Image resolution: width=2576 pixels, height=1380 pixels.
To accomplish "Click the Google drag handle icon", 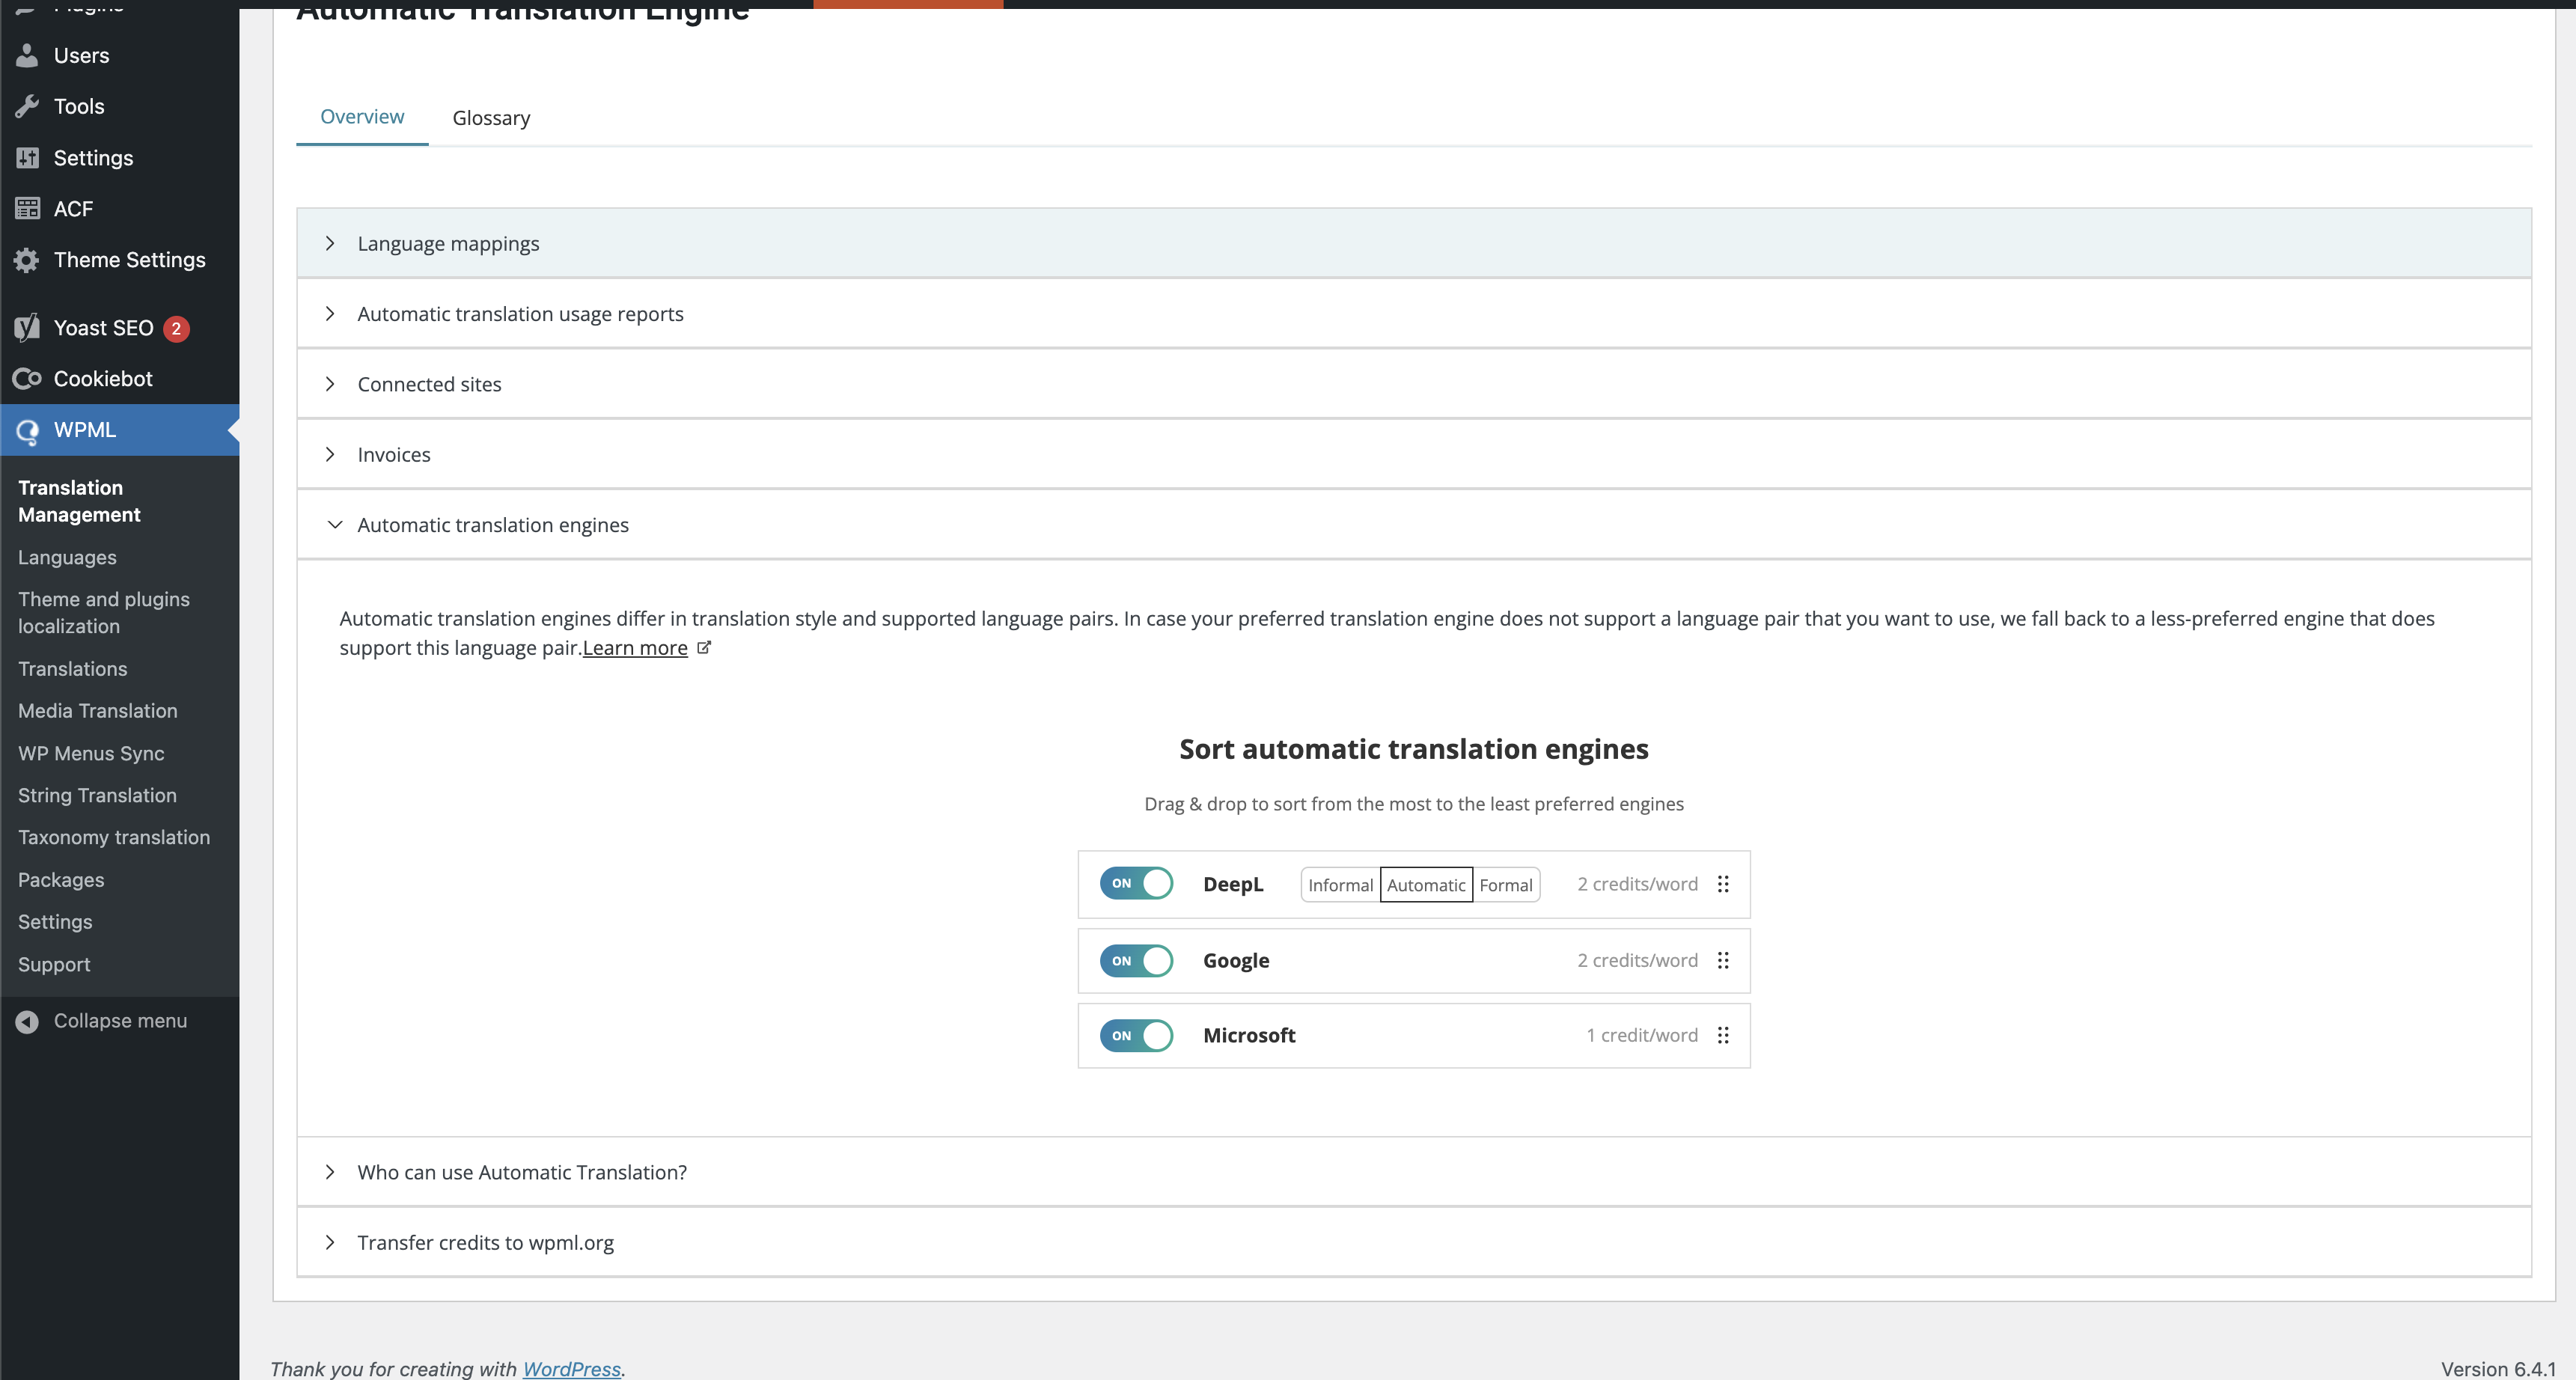I will [x=1723, y=960].
